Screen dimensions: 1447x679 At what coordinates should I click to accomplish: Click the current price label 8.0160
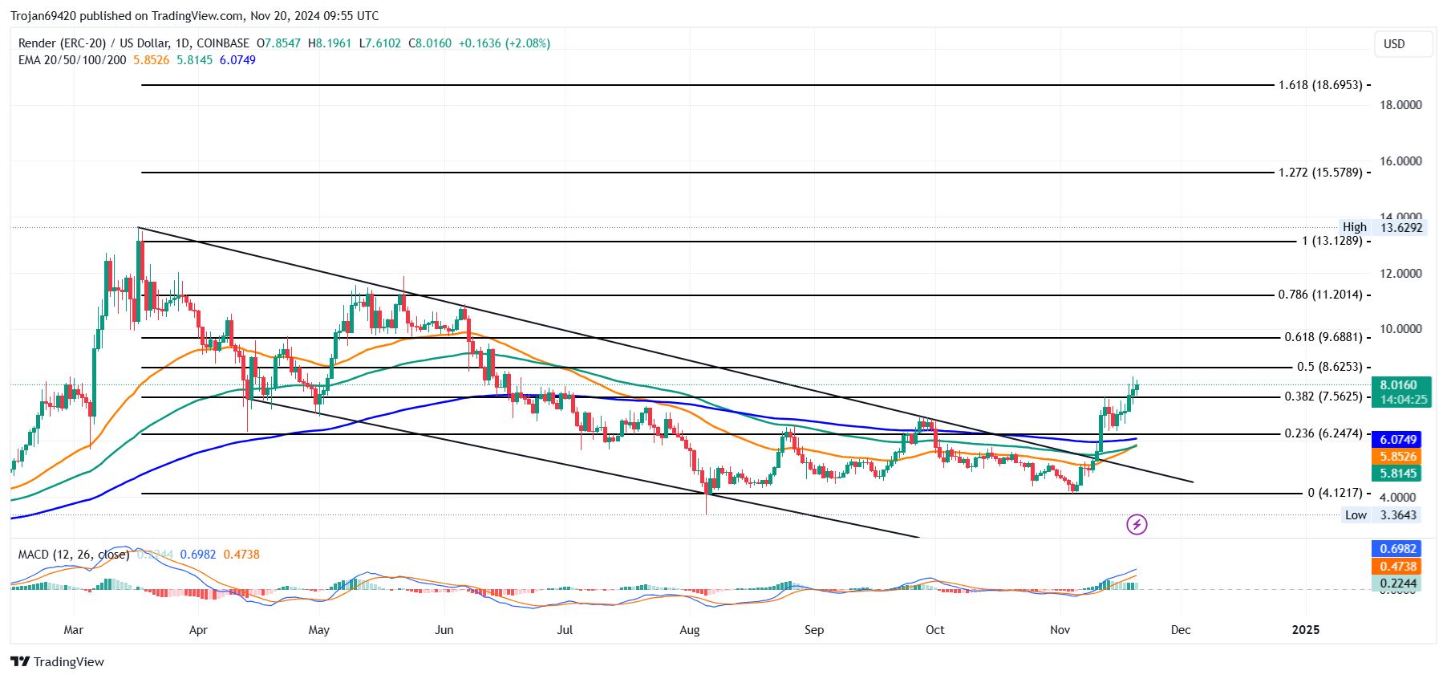click(x=1400, y=385)
